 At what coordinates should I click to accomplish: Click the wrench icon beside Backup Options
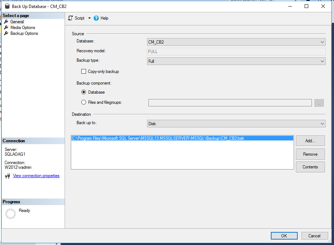point(6,33)
